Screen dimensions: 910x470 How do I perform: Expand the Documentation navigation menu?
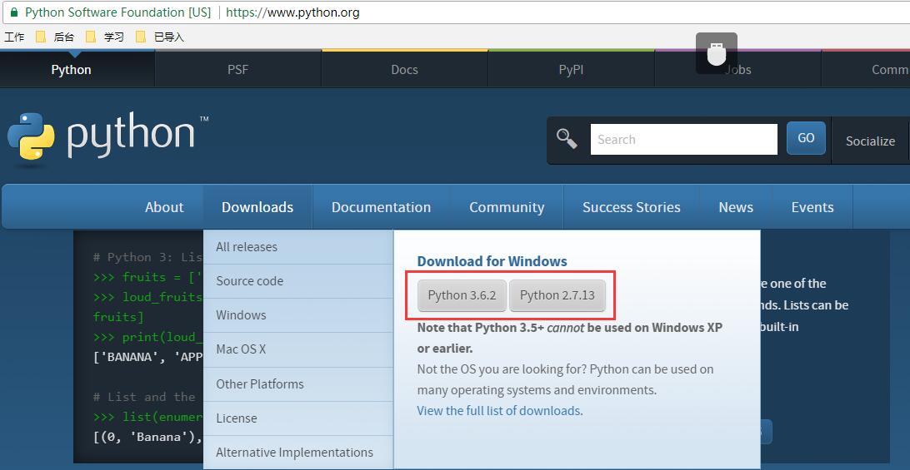pos(381,207)
